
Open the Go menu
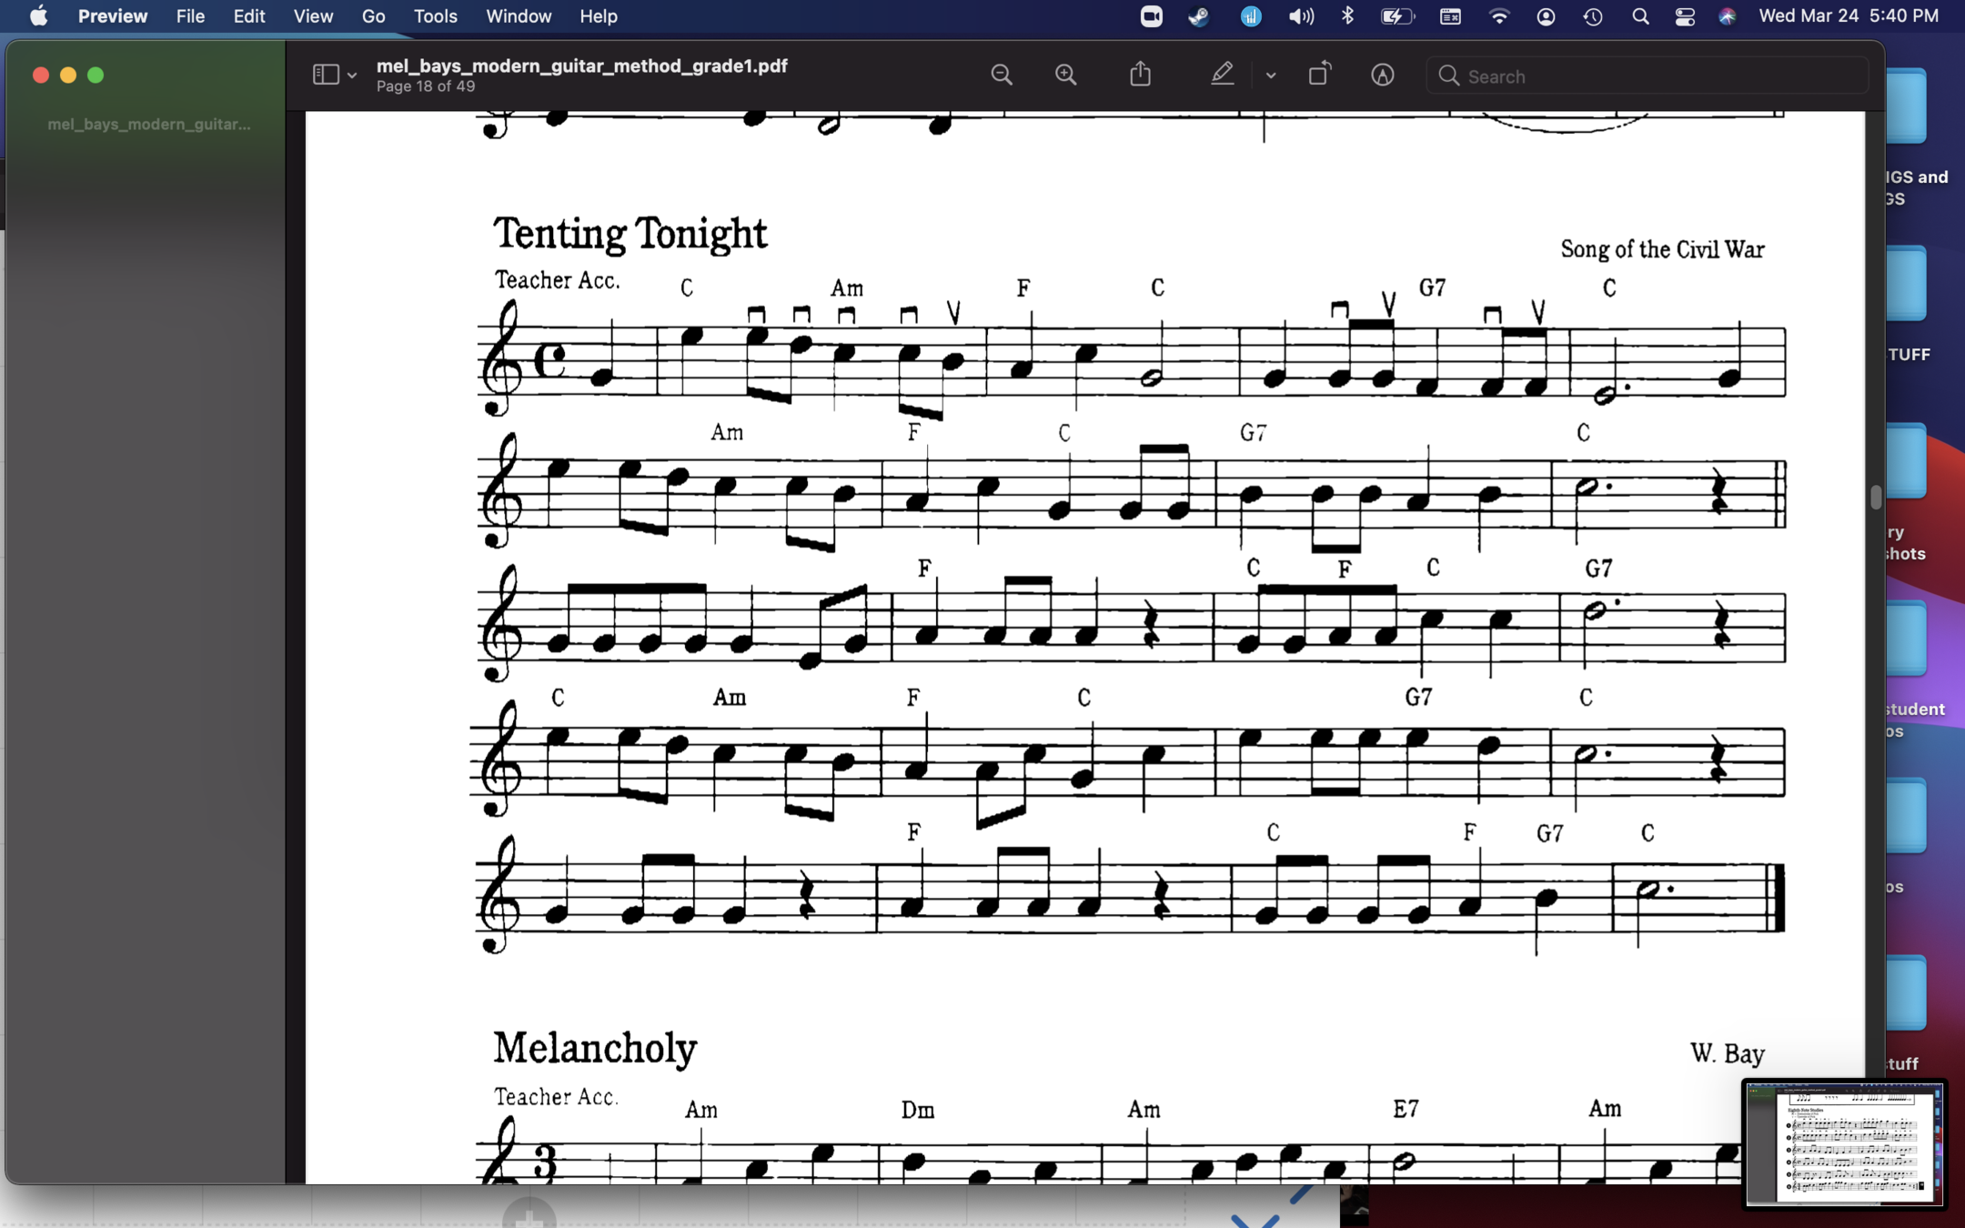point(373,16)
